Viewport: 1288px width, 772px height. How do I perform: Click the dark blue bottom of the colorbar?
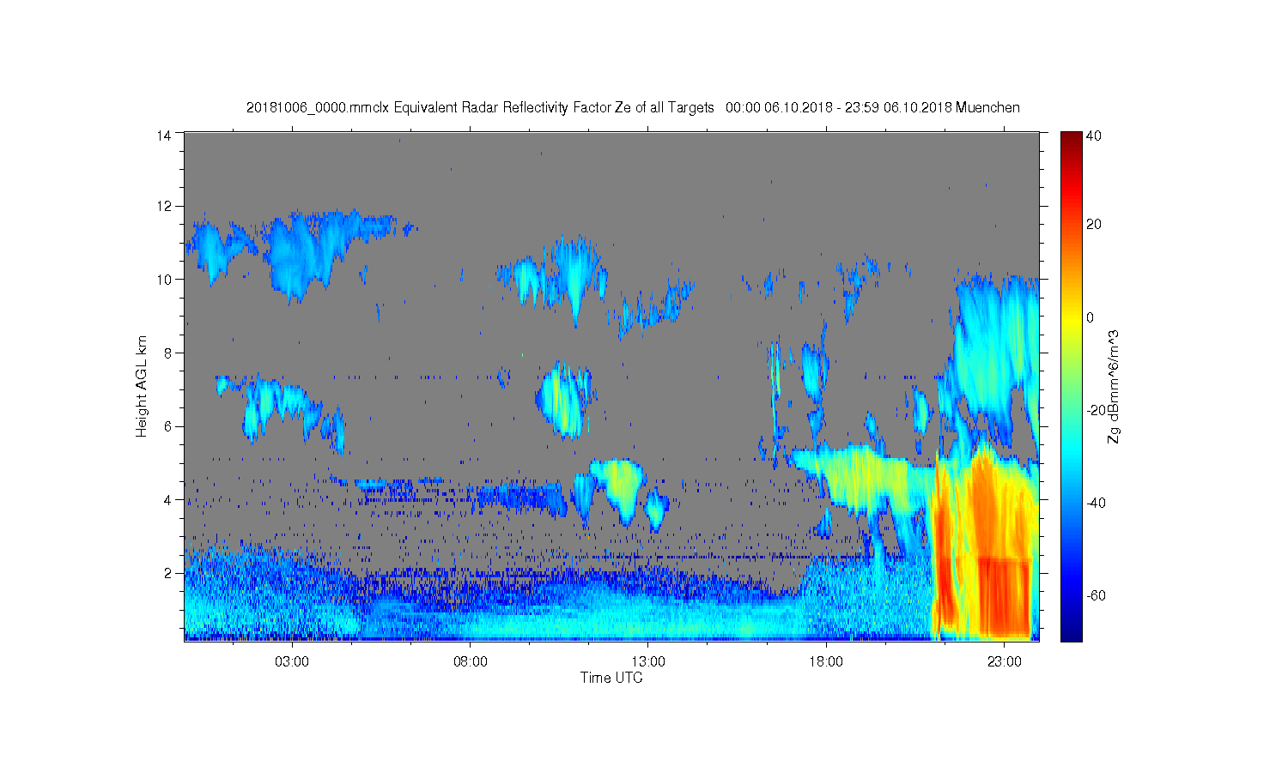click(1070, 630)
